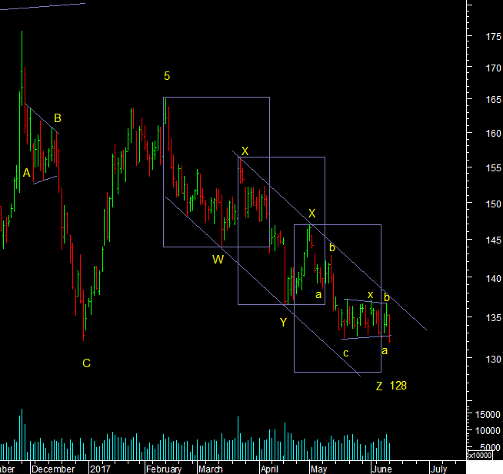The height and width of the screenshot is (474, 503).
Task: Click the "X" label beside the 155 peak
Action: [245, 151]
